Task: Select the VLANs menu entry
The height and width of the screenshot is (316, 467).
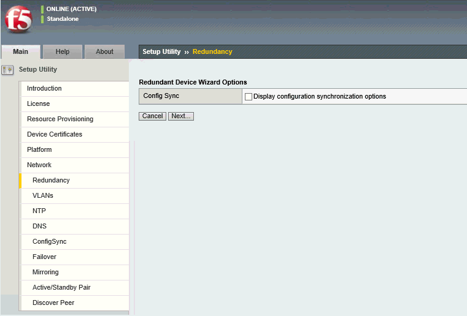Action: [x=43, y=196]
